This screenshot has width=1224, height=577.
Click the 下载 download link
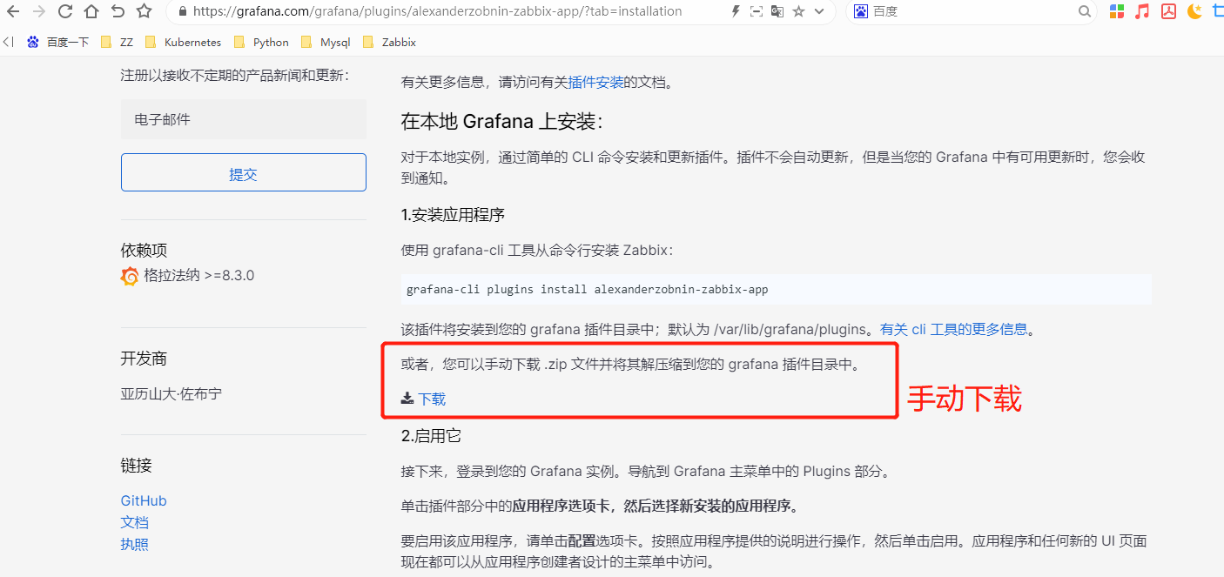point(432,399)
